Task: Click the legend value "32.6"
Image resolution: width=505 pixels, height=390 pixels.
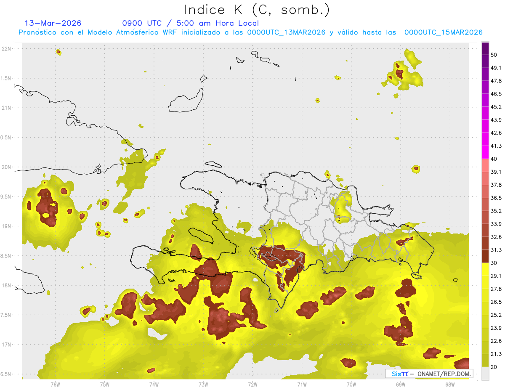Action: 496,237
